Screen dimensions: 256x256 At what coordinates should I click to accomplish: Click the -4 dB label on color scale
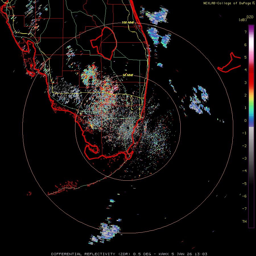point(244,171)
